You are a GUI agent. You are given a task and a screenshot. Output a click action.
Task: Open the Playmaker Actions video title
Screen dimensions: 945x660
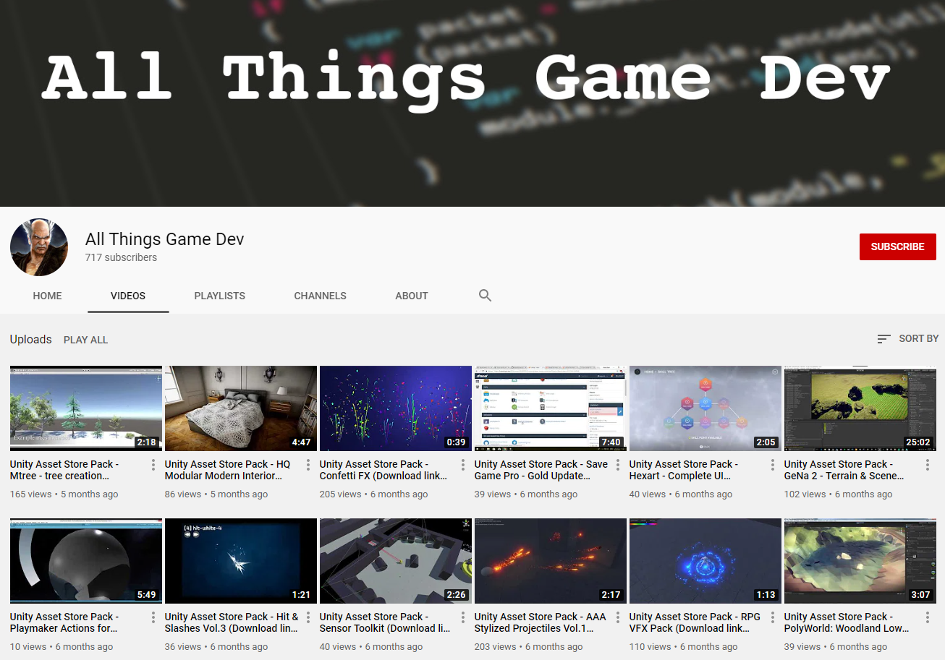coord(64,622)
